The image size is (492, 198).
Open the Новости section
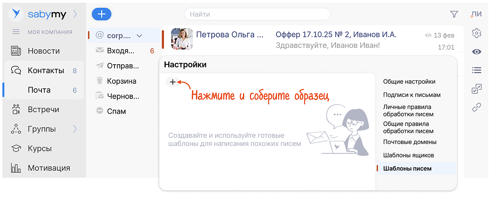[x=43, y=51]
